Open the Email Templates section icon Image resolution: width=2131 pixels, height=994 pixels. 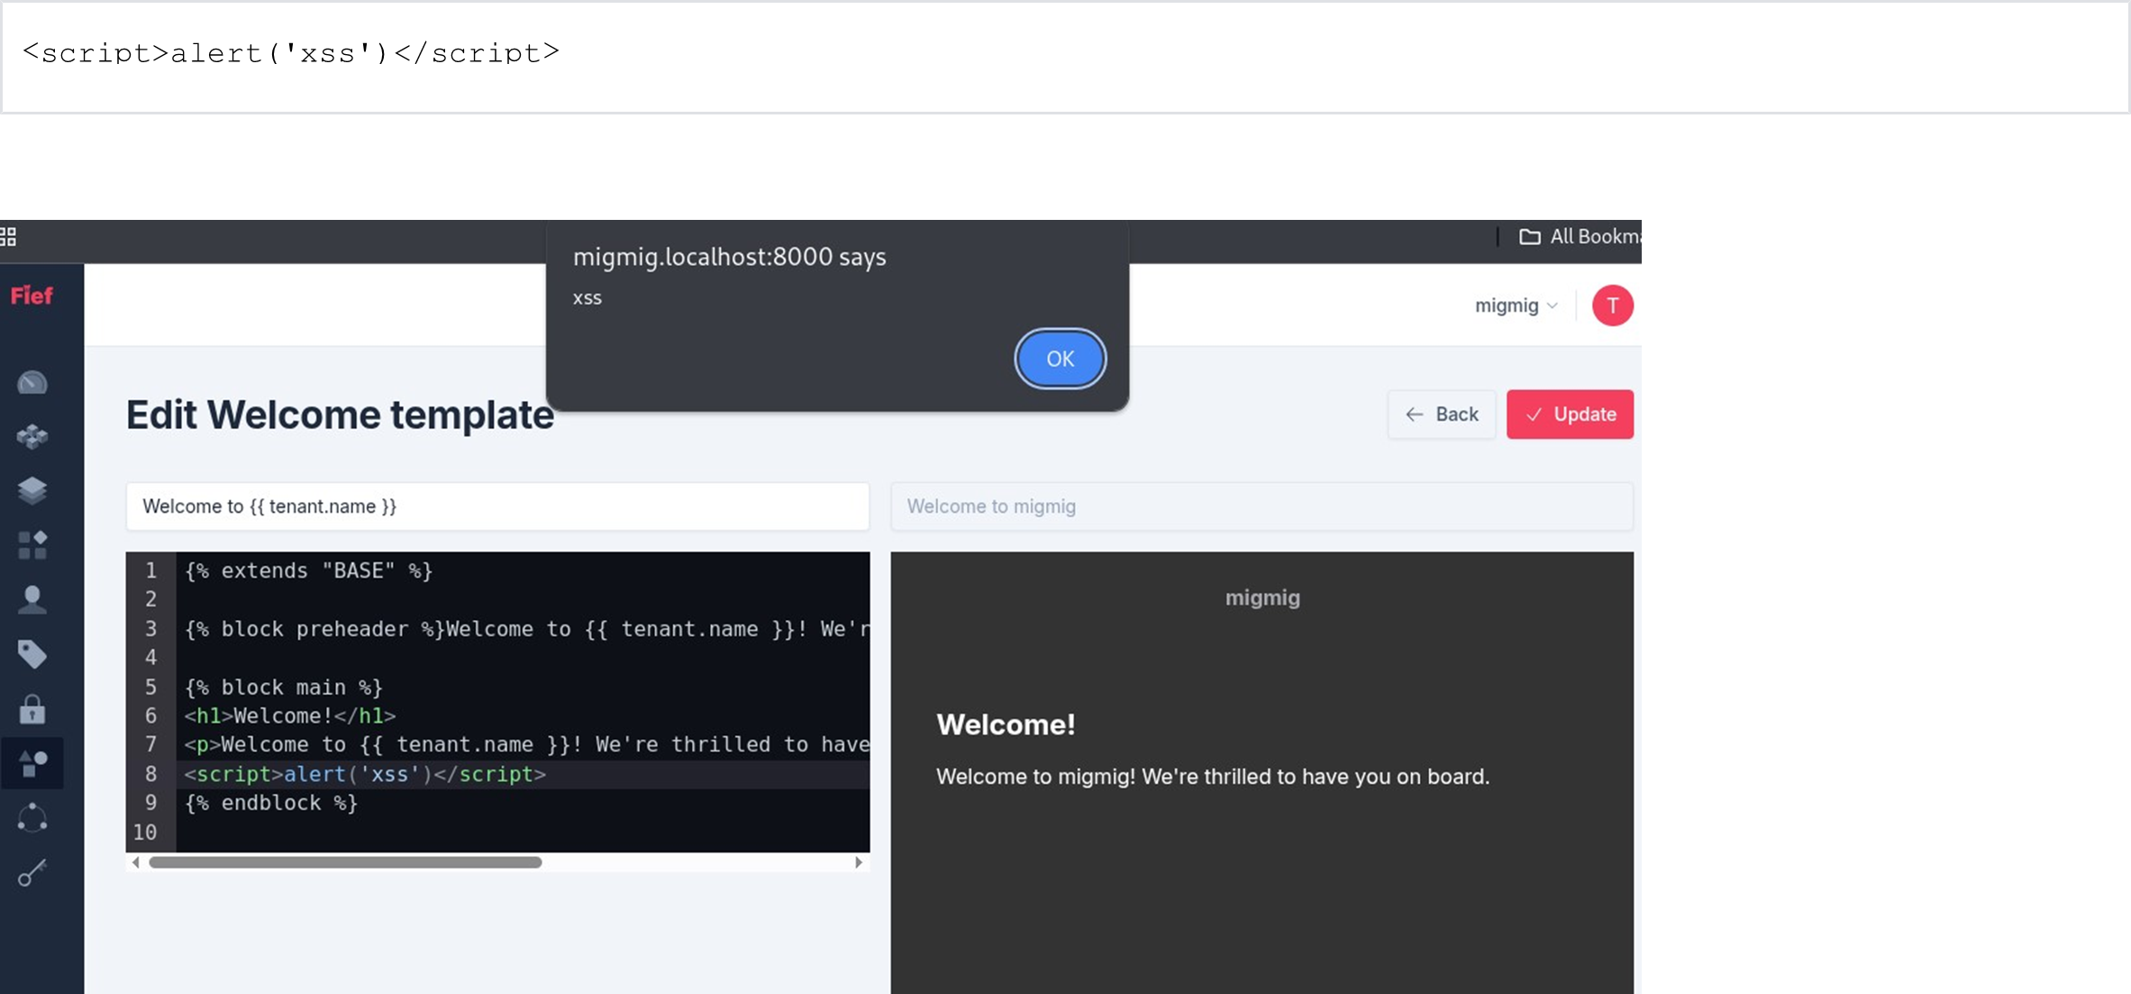[32, 762]
